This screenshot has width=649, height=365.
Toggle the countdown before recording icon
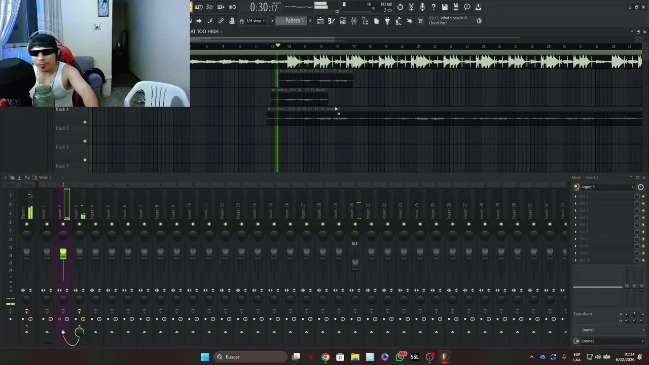tap(210, 7)
